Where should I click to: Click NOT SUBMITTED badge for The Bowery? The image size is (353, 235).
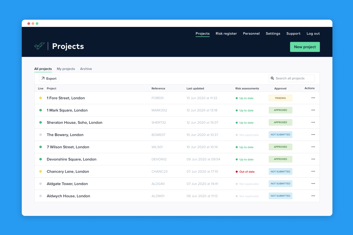(x=281, y=135)
